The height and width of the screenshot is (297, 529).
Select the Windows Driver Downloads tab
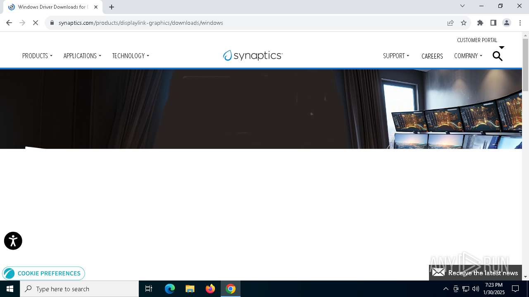[x=52, y=7]
